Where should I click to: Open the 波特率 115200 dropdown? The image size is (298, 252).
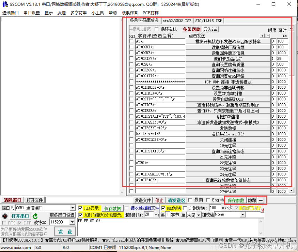pyautogui.click(x=72, y=222)
